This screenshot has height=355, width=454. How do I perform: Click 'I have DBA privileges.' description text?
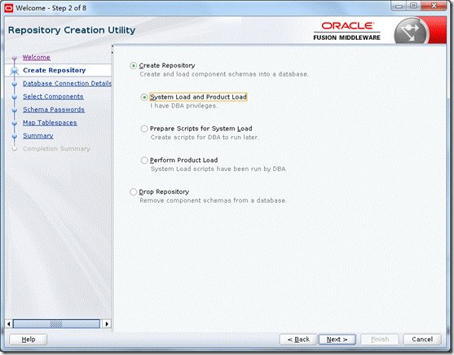pyautogui.click(x=183, y=106)
